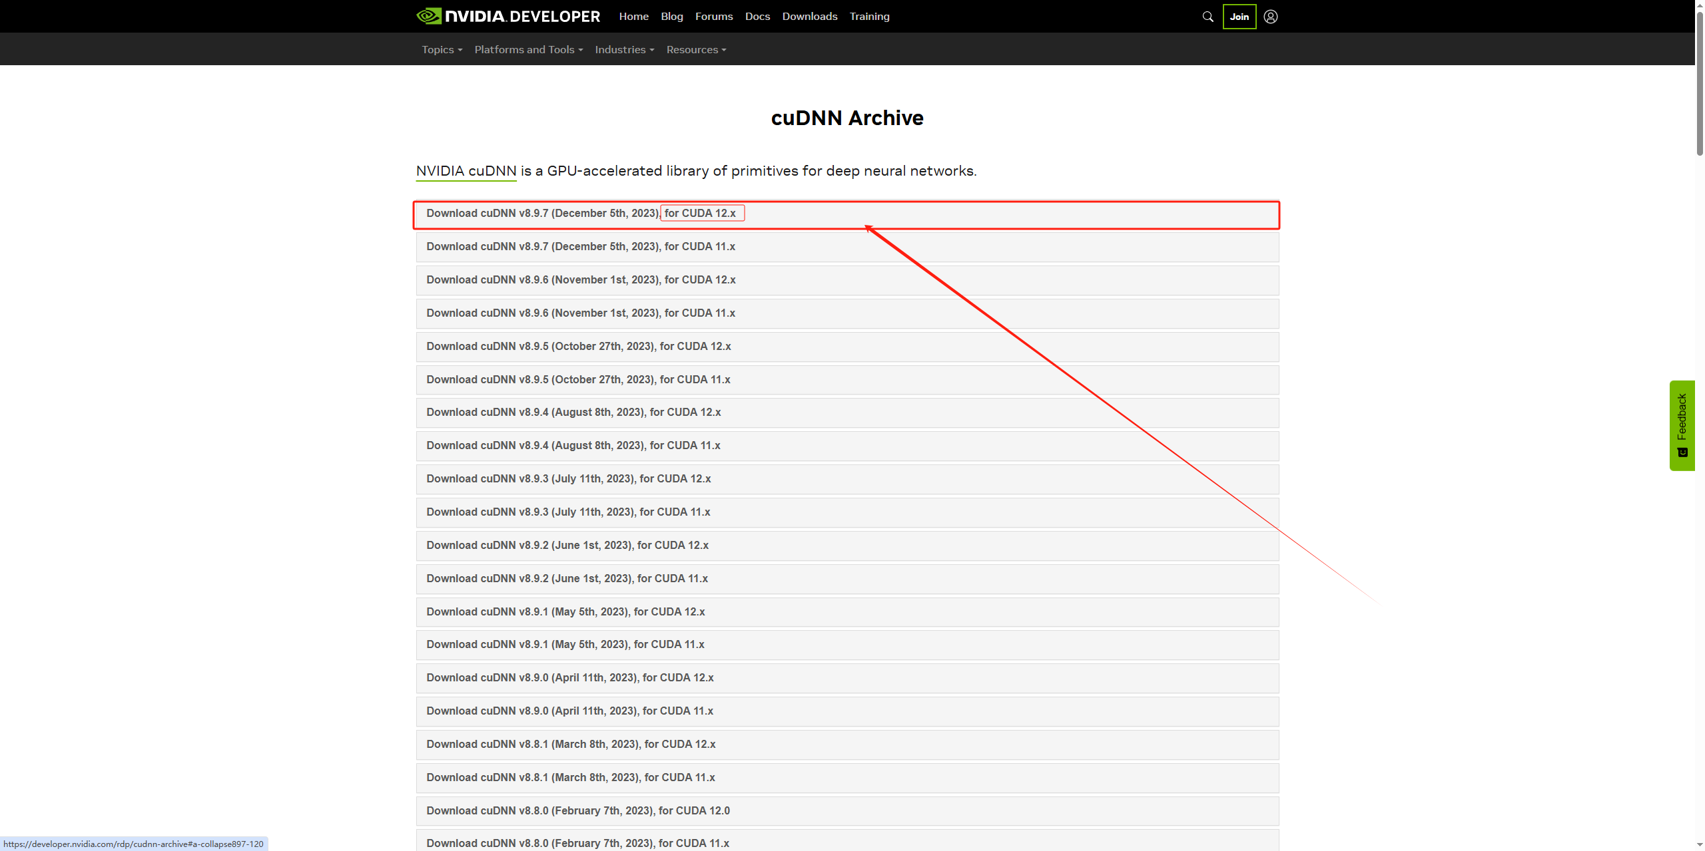Expand cuDNN v8.9.1 for CUDA 12.x
This screenshot has height=851, width=1705.
[x=847, y=612]
